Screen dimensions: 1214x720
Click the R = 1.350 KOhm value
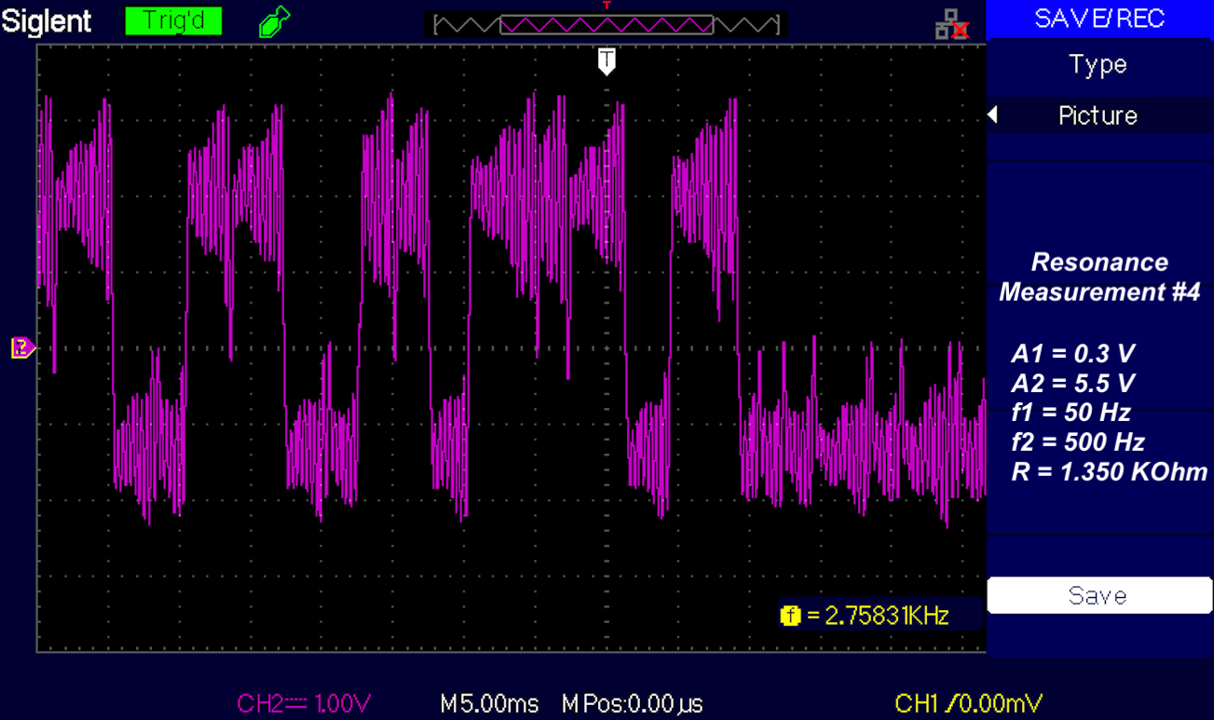point(1110,471)
